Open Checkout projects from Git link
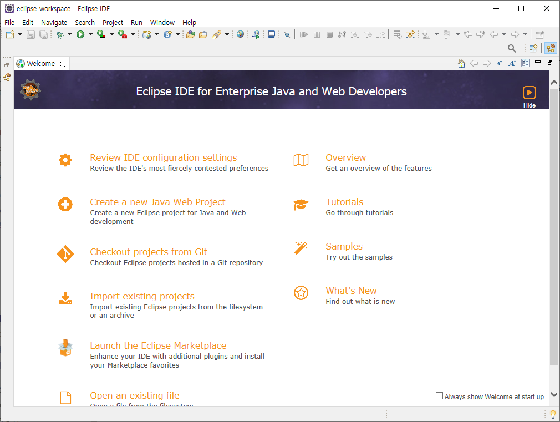 pos(149,252)
